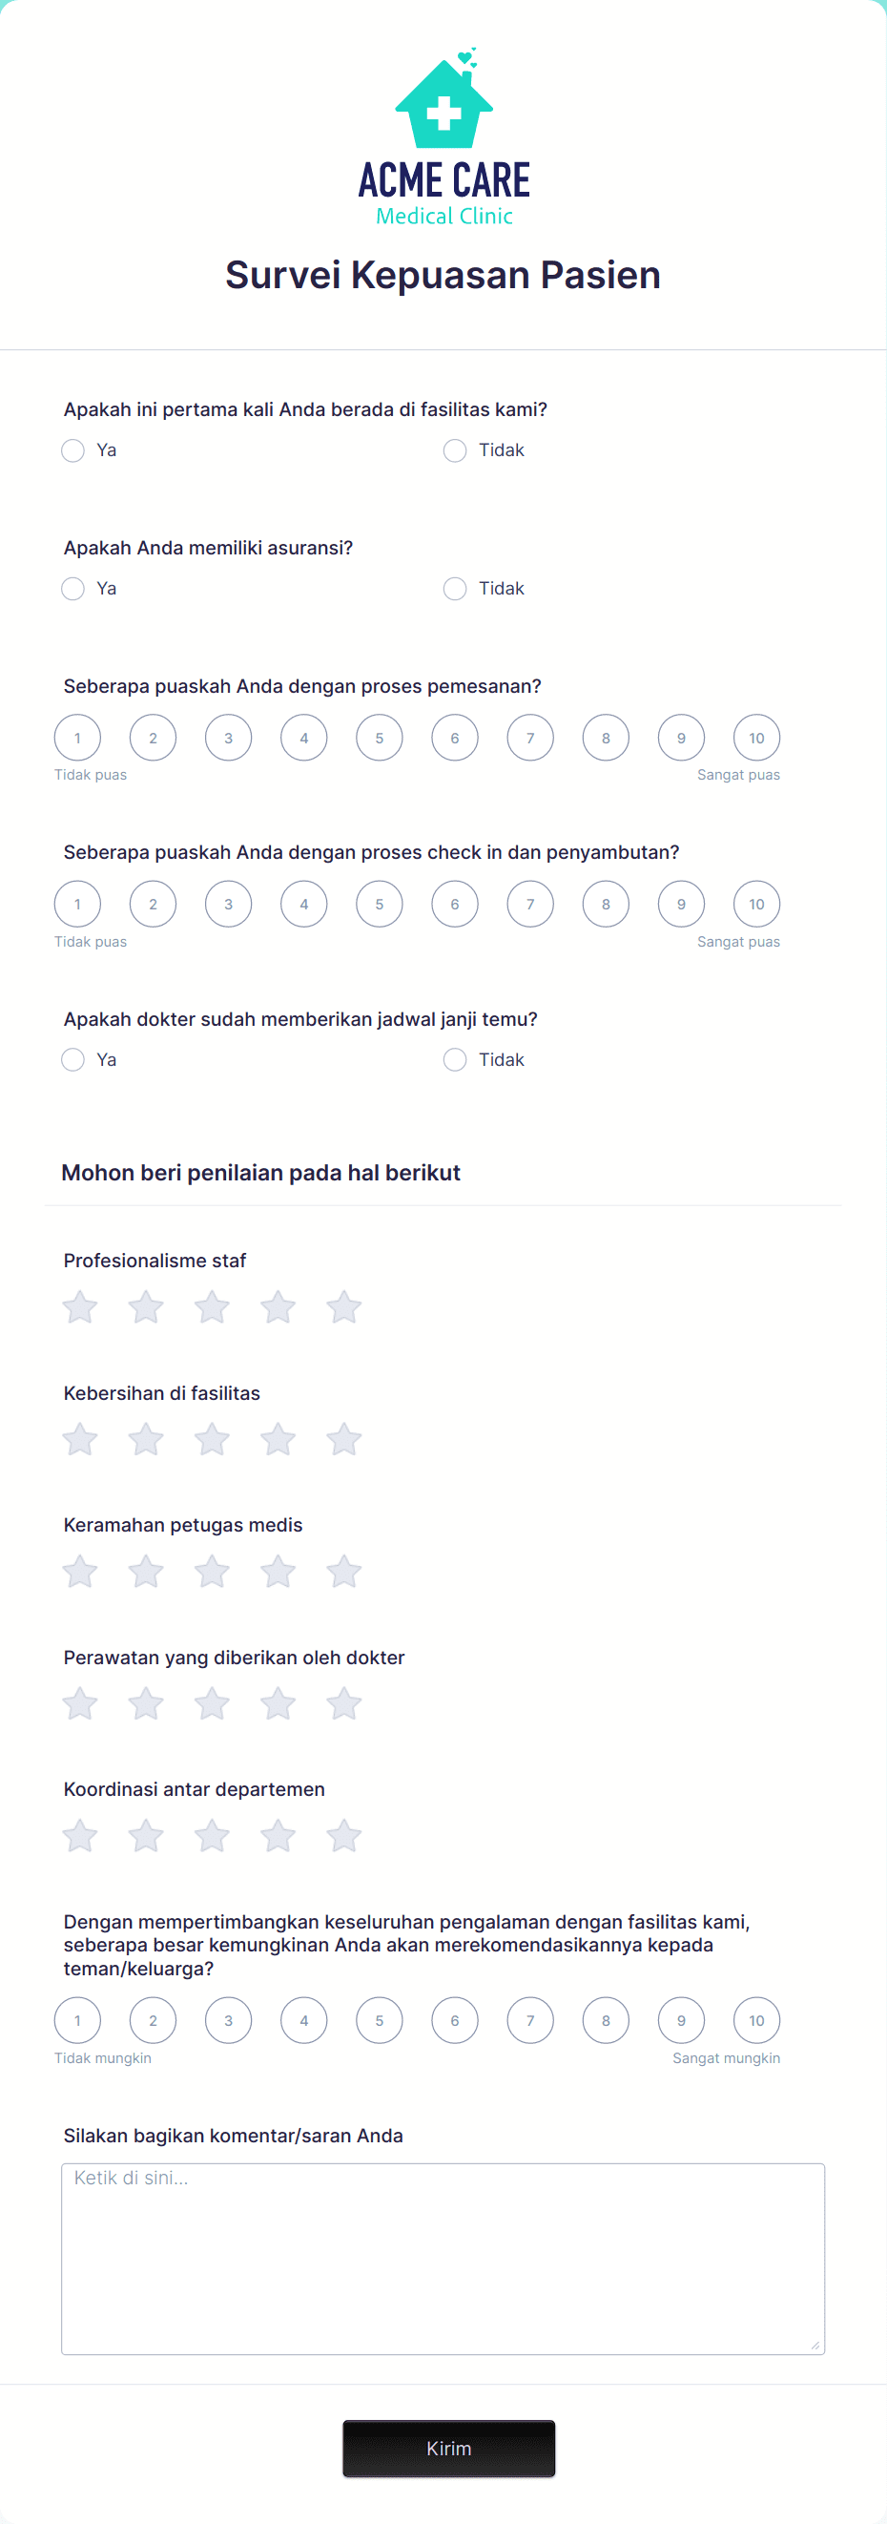Image resolution: width=887 pixels, height=2524 pixels.
Task: Pick 5 for check in dan penyambutan
Action: [x=380, y=905]
